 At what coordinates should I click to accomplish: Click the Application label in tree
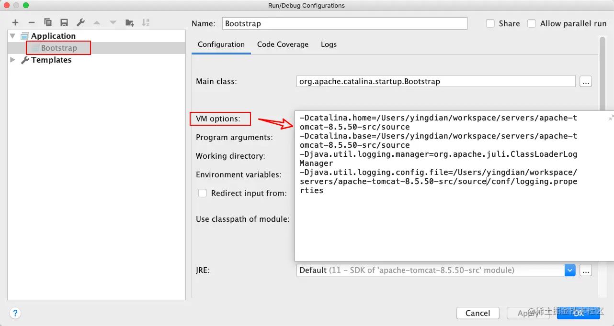tap(53, 36)
